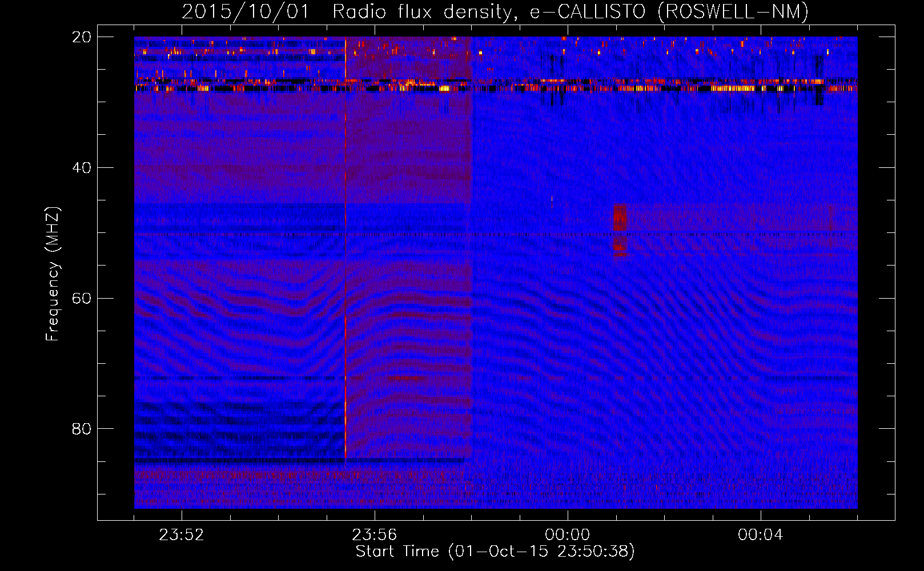Click the plot title 'Radio flux density, e-CALLISTO (ROSWELL-NM)'
The width and height of the screenshot is (924, 571).
[x=571, y=11]
